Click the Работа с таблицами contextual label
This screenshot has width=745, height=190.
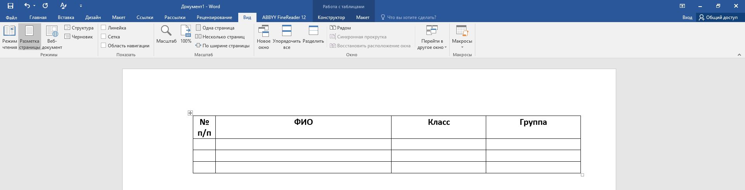pyautogui.click(x=343, y=7)
